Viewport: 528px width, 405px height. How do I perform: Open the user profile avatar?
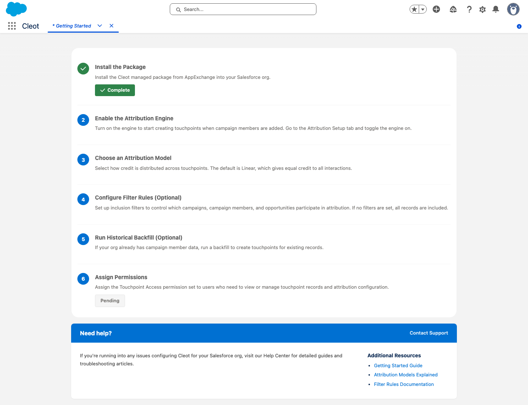click(513, 9)
